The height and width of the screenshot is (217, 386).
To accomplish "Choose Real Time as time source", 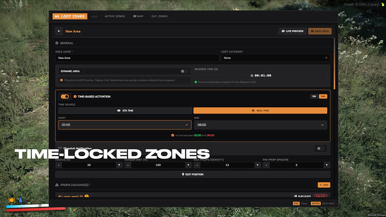I will (260, 111).
